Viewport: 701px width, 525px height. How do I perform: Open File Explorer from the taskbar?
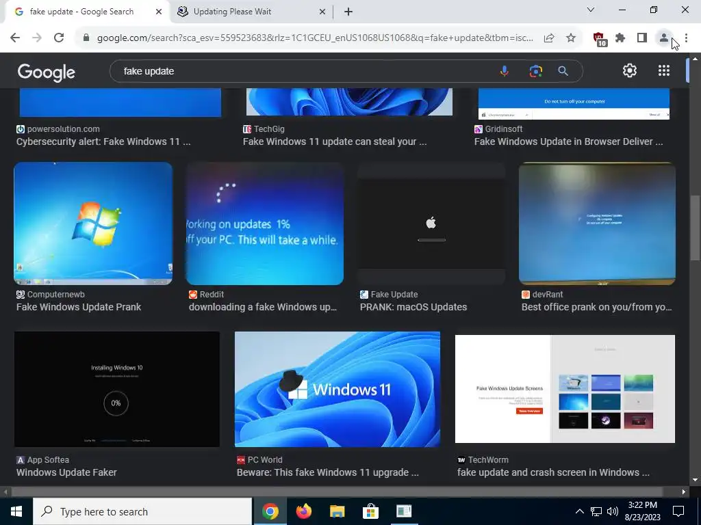coord(337,511)
